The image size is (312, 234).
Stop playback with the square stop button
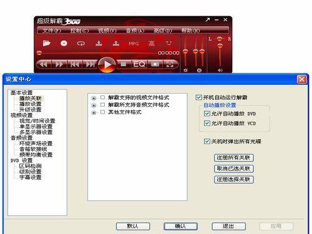(124, 64)
